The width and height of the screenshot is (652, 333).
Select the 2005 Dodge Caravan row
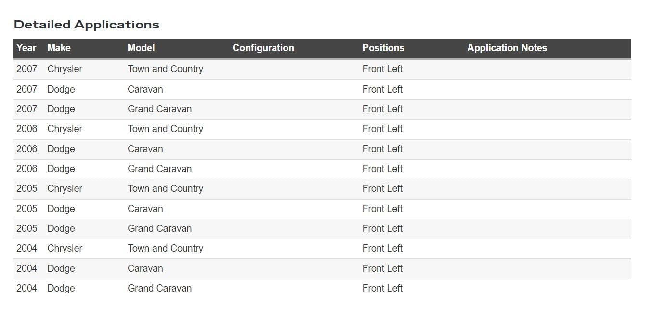coord(322,209)
